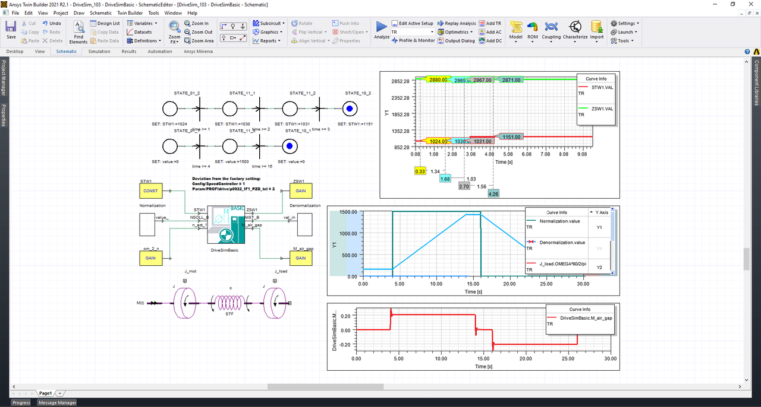Expand Settings dropdown
This screenshot has height=407, width=761.
(625, 23)
